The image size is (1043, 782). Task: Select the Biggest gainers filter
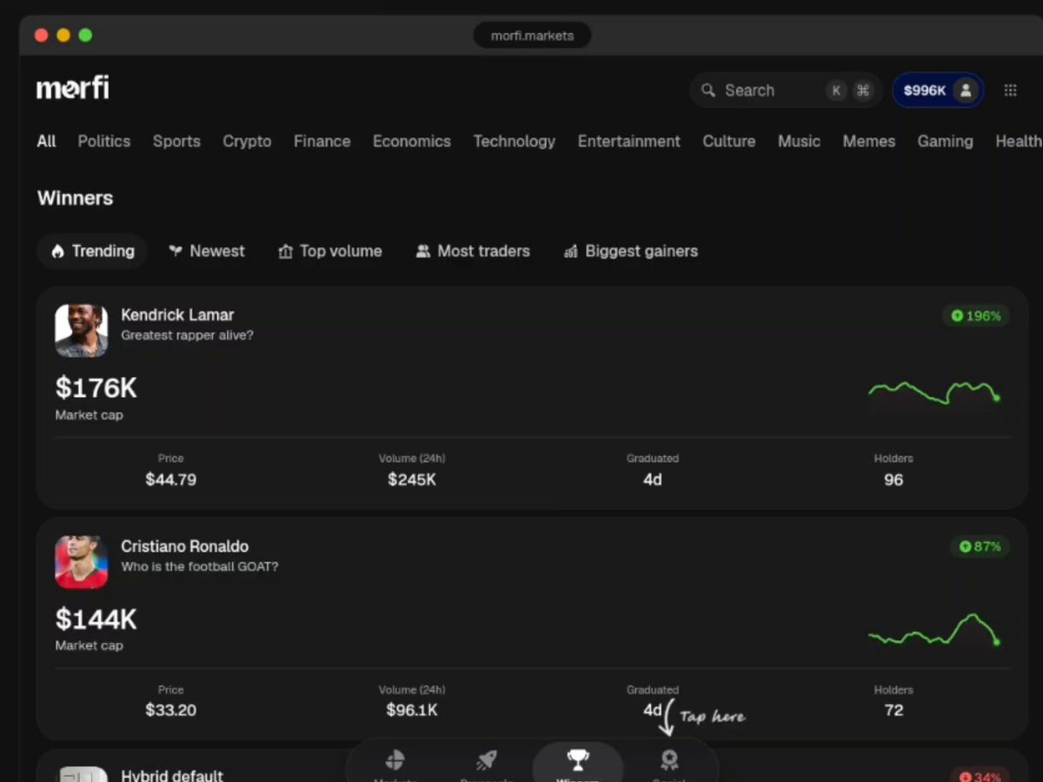click(x=631, y=251)
